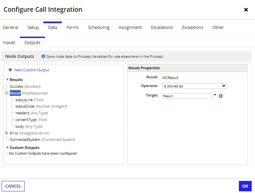Select the Error (IntegrationError) output
Viewport: 255px width, 193px height.
click(30, 133)
